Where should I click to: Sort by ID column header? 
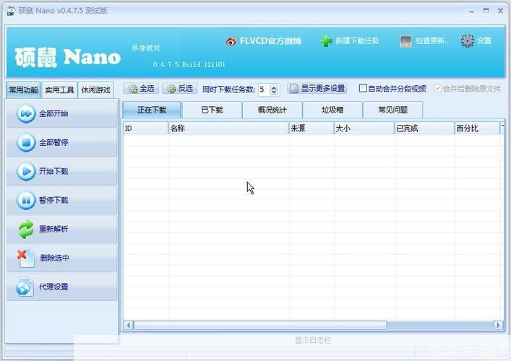[146, 129]
